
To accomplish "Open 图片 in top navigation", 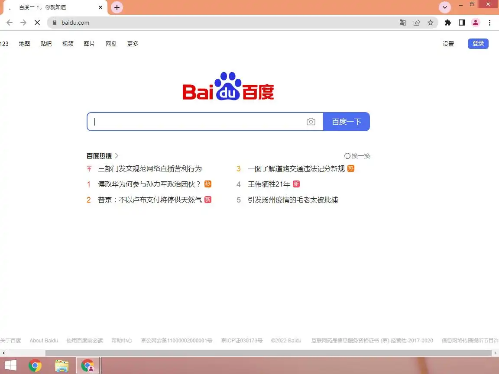I will tap(89, 44).
